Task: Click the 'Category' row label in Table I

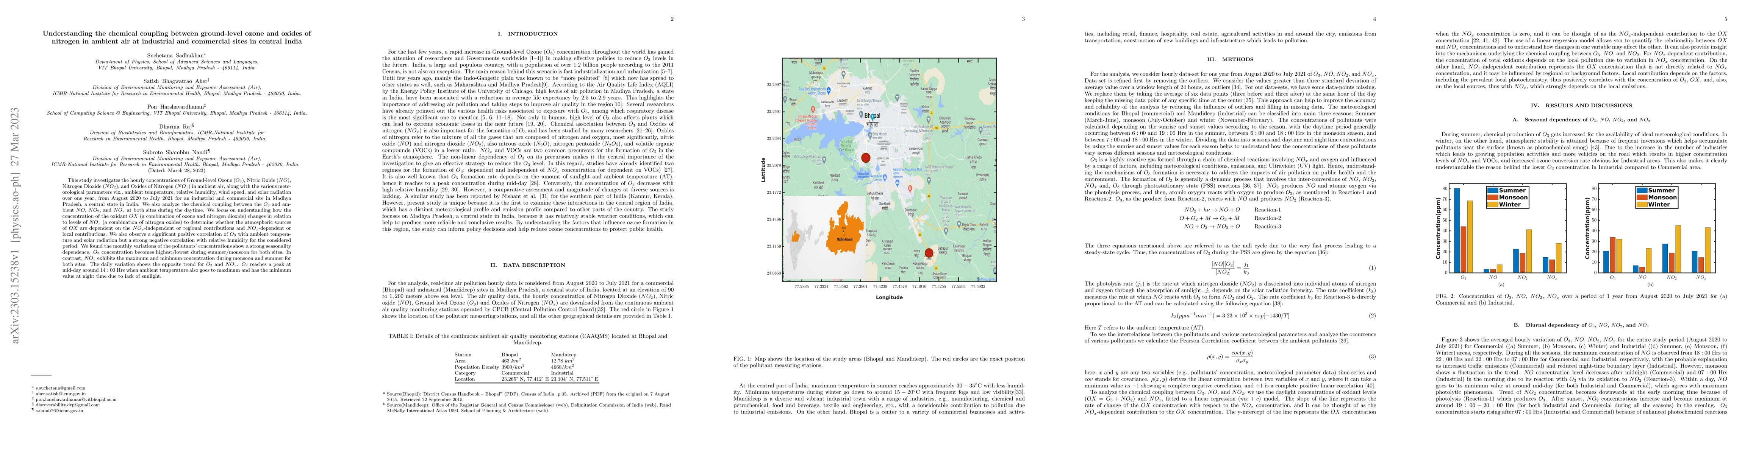Action: pos(466,373)
